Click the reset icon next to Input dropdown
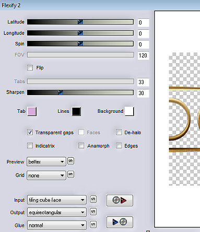Viewport: 200px width, 232px height. coord(93,199)
